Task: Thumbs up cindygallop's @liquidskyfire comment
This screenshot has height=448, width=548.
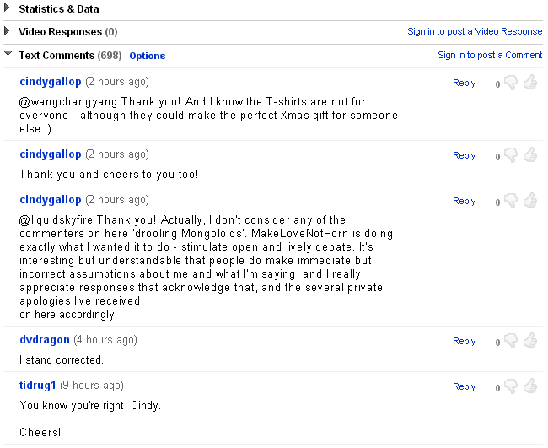Action: tap(530, 201)
